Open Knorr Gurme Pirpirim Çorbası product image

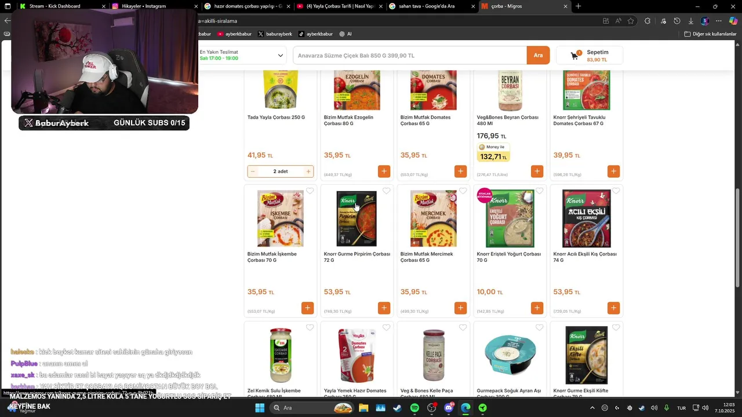357,218
